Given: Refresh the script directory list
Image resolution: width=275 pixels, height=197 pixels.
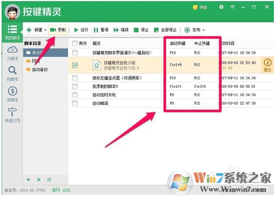Looking at the screenshot, I should click(49, 180).
